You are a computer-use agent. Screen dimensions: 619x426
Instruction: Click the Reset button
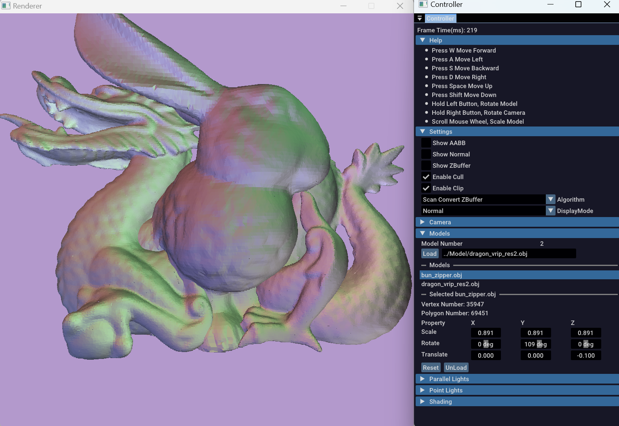pyautogui.click(x=431, y=368)
